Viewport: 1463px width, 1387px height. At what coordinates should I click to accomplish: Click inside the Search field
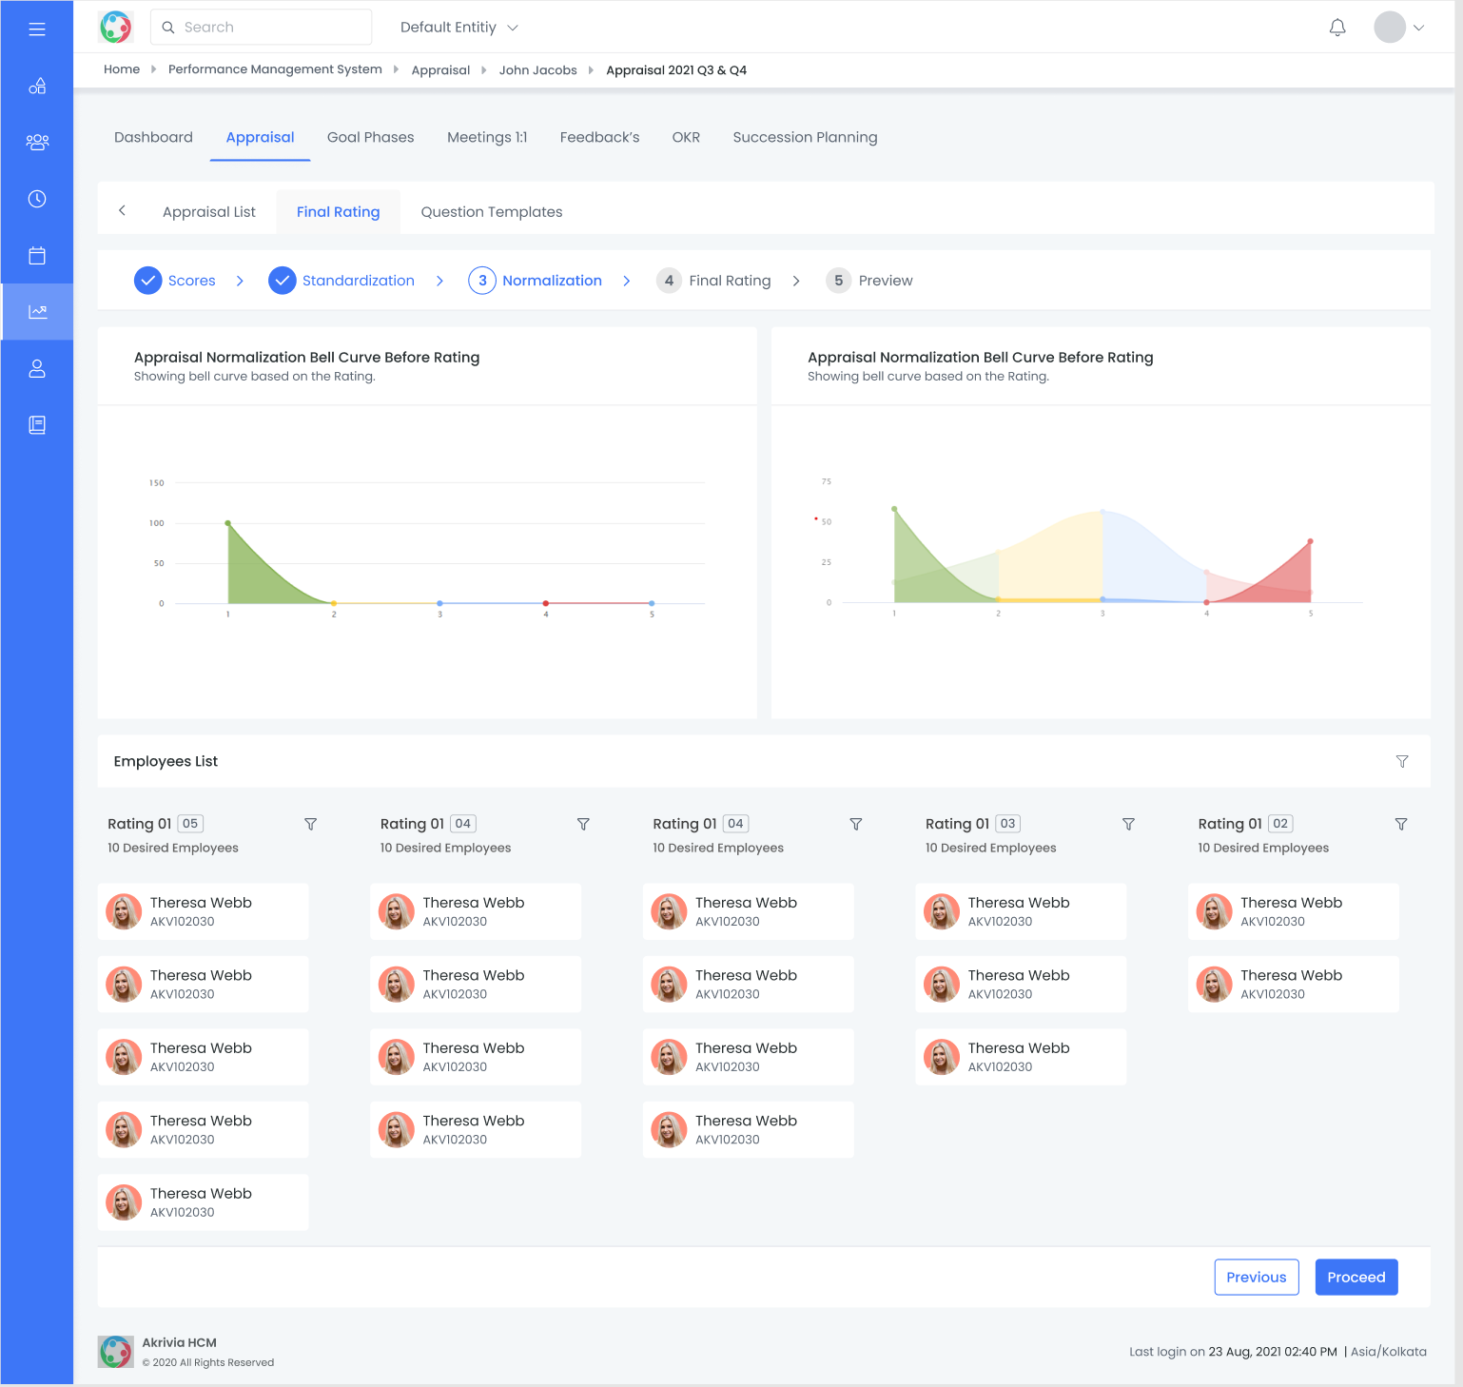click(261, 27)
